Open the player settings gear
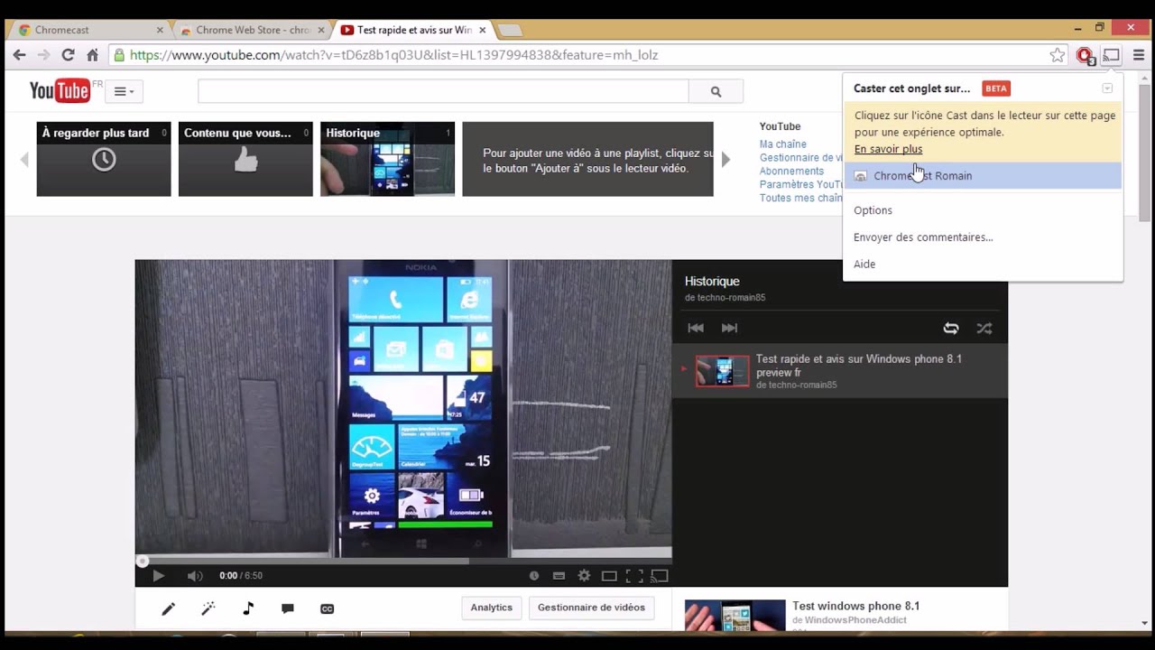 point(584,575)
